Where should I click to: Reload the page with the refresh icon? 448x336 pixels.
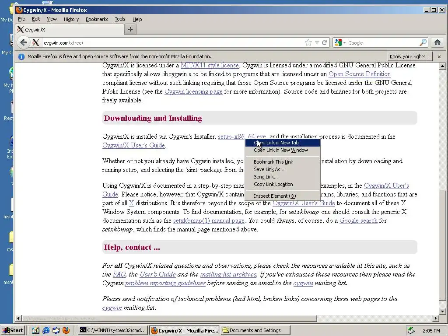[324, 43]
